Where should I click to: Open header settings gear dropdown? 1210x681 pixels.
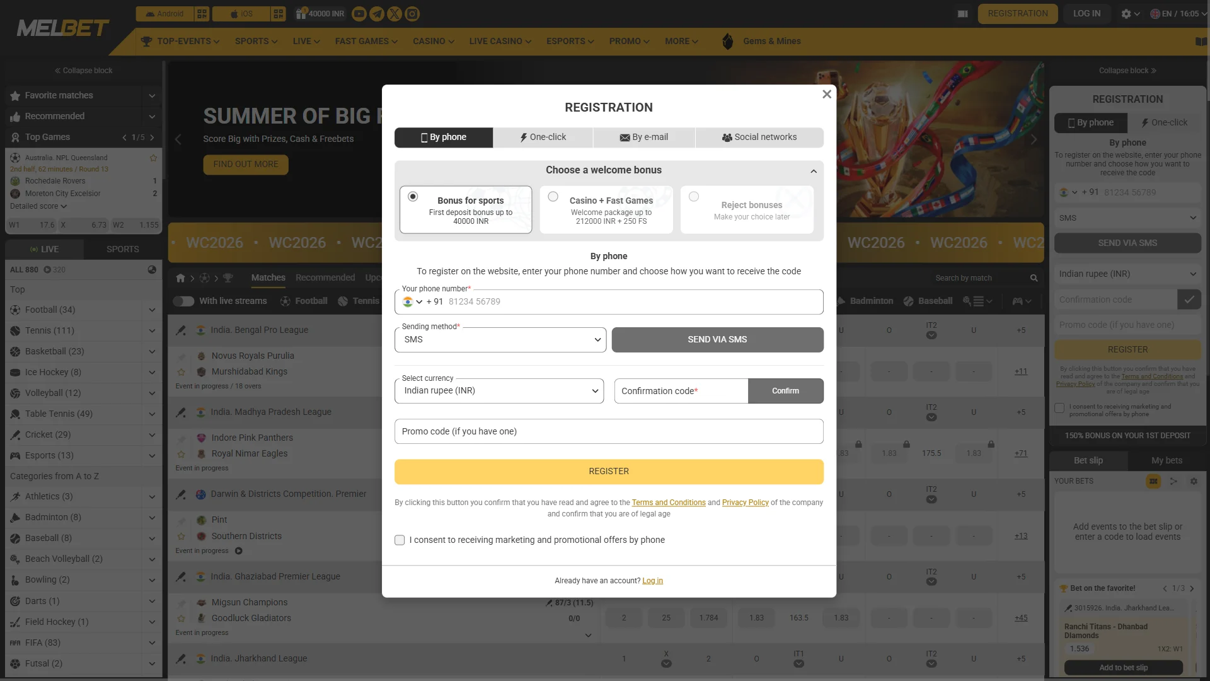pos(1131,14)
